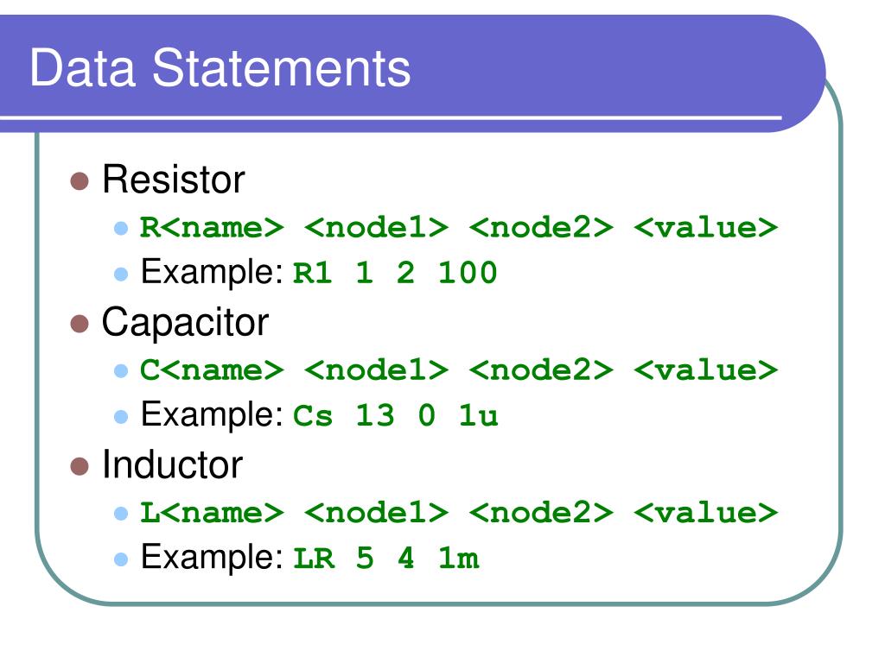The height and width of the screenshot is (663, 885).
Task: Select the Inductor heading text
Action: [172, 464]
